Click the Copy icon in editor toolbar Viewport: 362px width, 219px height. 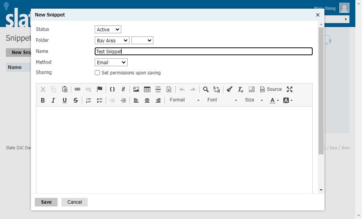(54, 89)
